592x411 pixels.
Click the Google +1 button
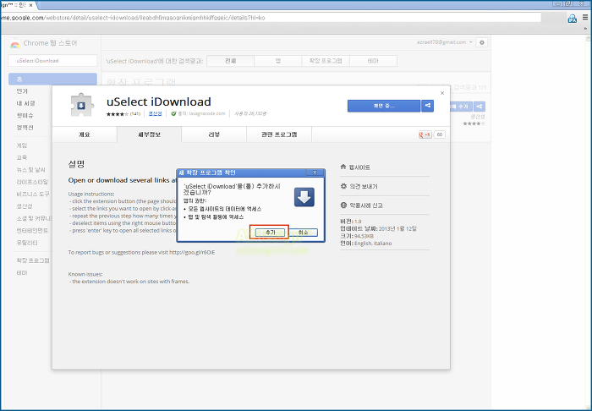(x=425, y=134)
